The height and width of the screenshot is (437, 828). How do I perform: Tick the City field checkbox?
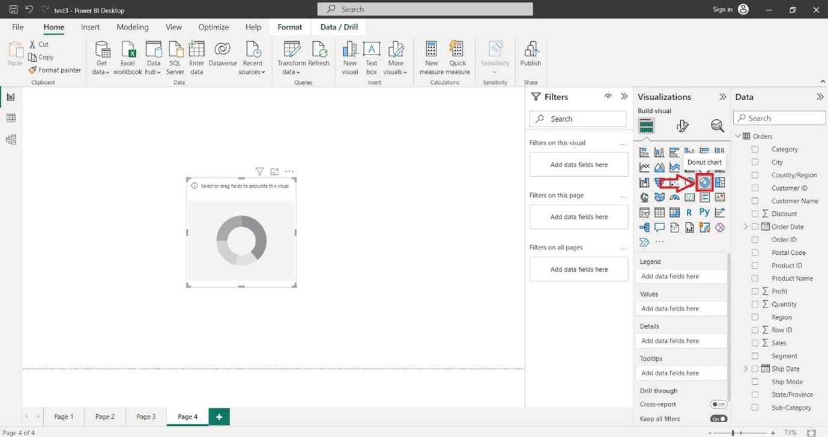click(755, 162)
